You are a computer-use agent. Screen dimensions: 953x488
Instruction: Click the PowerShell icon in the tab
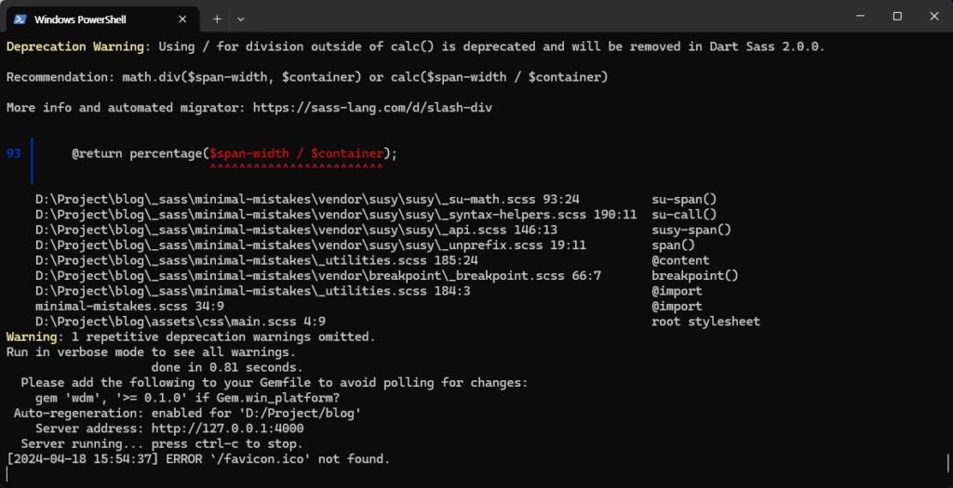pyautogui.click(x=20, y=19)
